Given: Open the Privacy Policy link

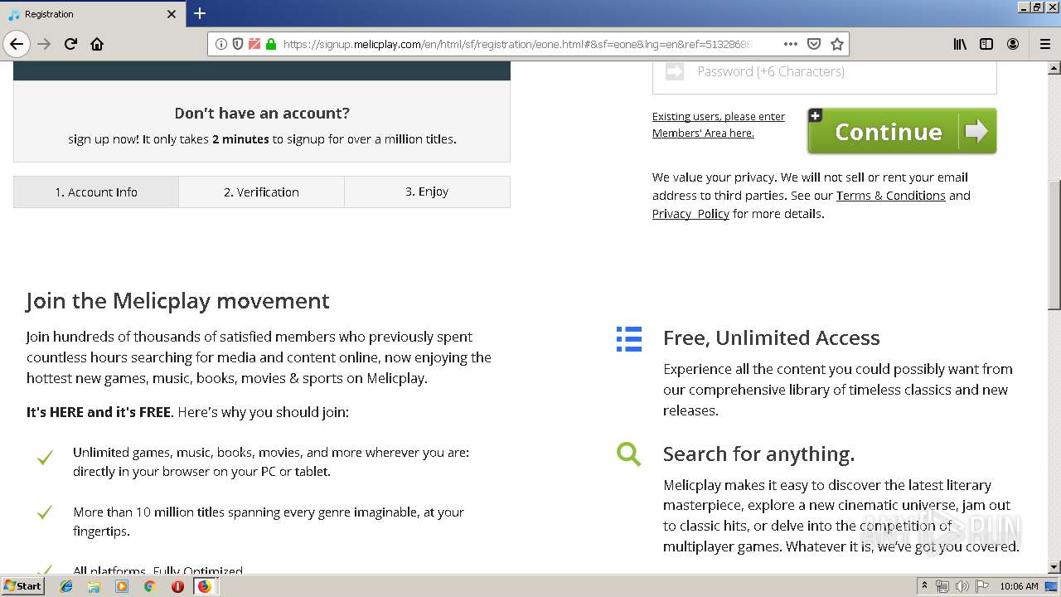Looking at the screenshot, I should point(690,214).
